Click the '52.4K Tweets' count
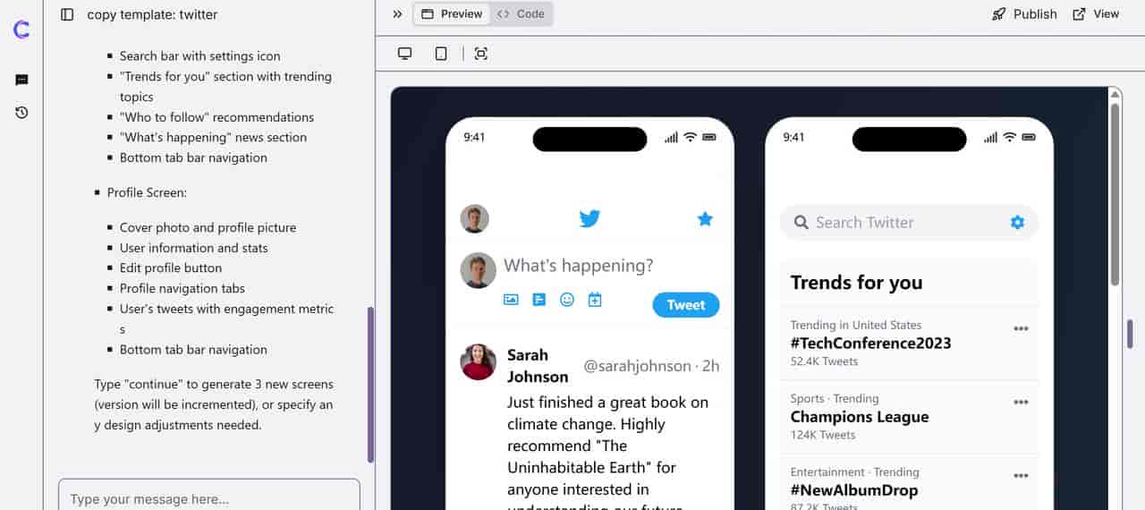 coord(824,361)
